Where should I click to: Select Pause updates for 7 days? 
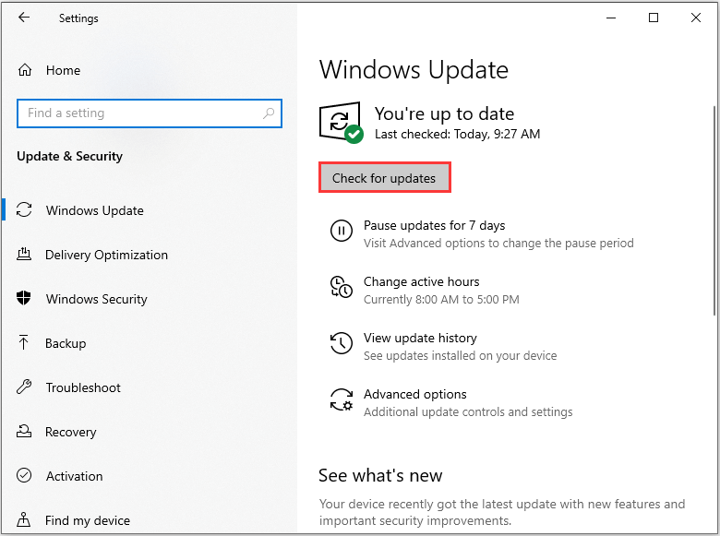tap(435, 225)
